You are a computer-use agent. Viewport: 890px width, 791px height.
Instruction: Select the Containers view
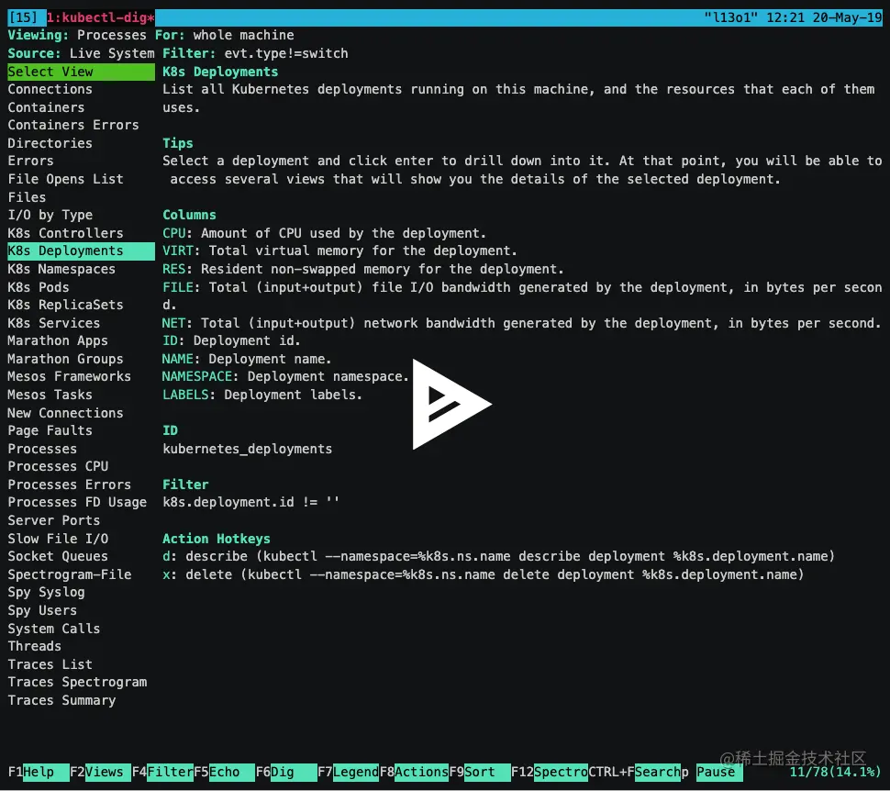point(46,107)
